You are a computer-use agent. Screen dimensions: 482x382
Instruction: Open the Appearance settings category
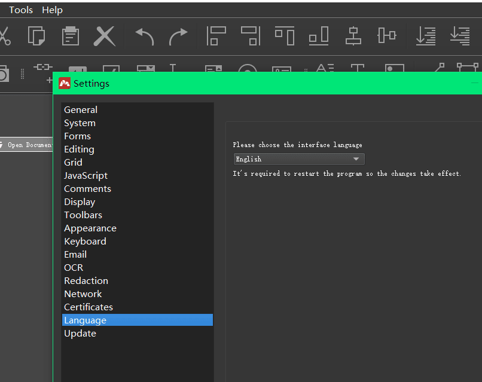click(x=90, y=228)
